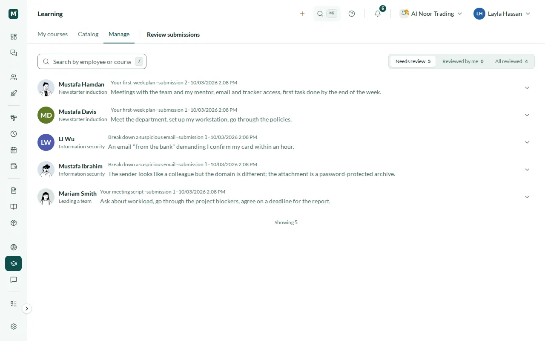Image resolution: width=545 pixels, height=341 pixels.
Task: Open the settings gear in sidebar
Action: (x=14, y=327)
